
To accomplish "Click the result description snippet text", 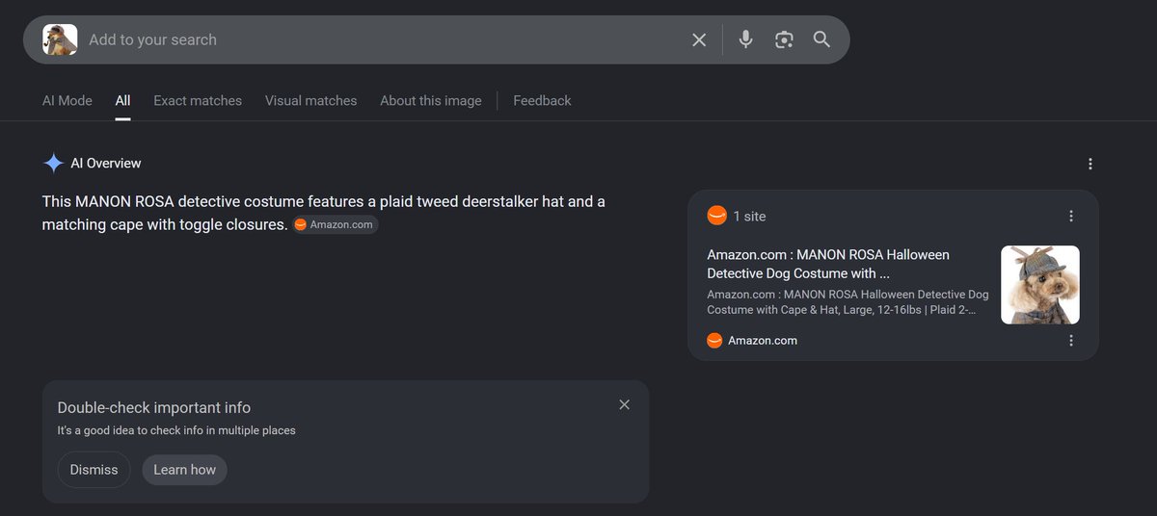I will pos(848,302).
